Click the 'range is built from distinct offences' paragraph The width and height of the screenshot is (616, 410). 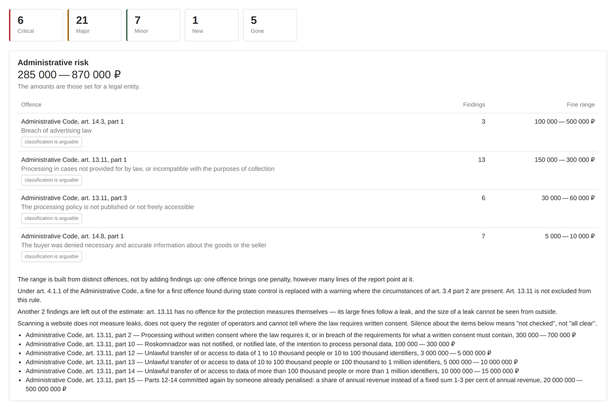click(216, 279)
